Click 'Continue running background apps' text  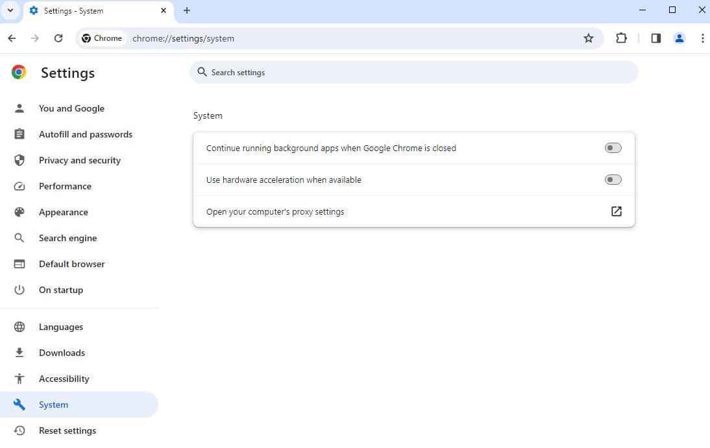(x=331, y=148)
